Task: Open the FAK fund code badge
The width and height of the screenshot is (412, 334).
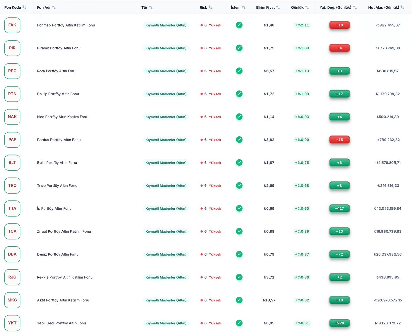Action: coord(12,25)
